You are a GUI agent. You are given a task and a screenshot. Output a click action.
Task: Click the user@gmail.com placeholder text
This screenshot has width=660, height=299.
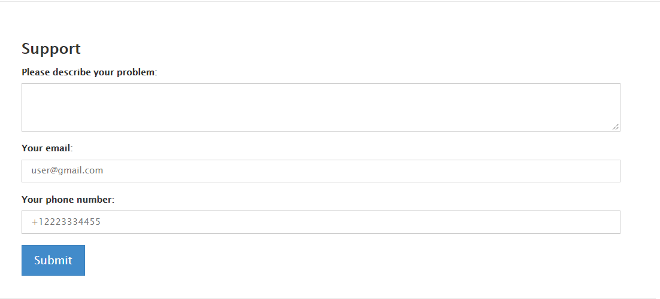(67, 170)
